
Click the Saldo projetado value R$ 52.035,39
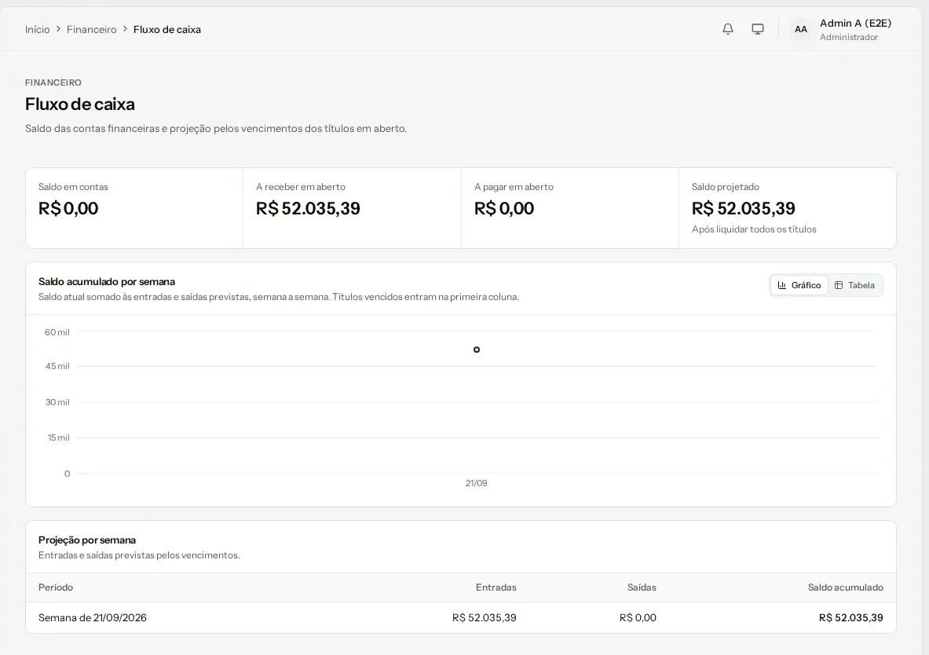pos(743,209)
